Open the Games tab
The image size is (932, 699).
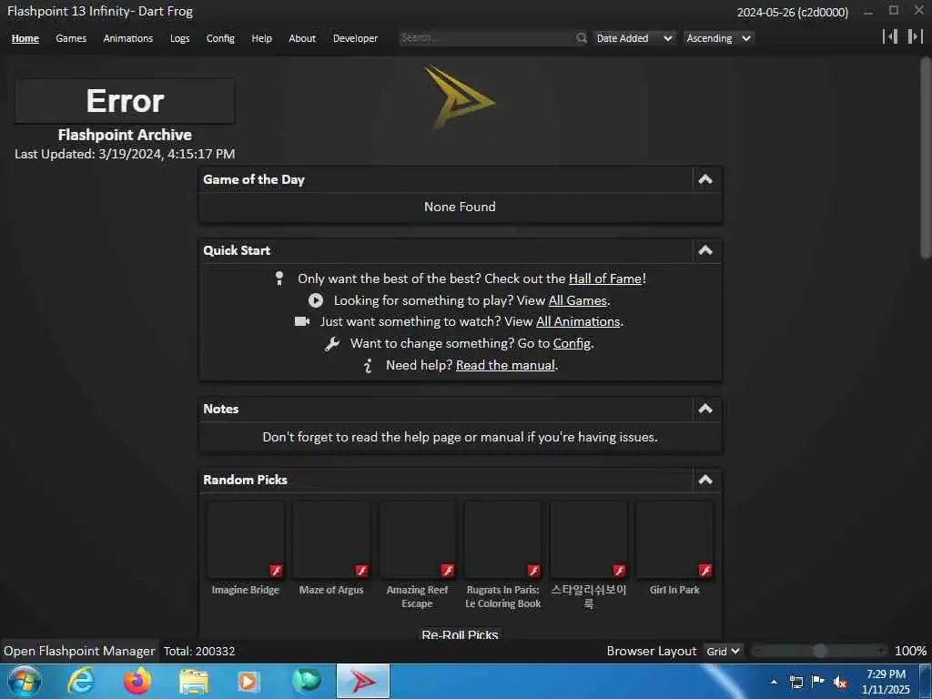[71, 38]
